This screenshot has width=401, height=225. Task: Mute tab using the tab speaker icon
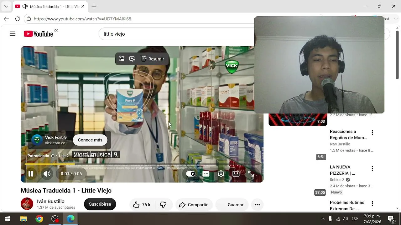25,6
